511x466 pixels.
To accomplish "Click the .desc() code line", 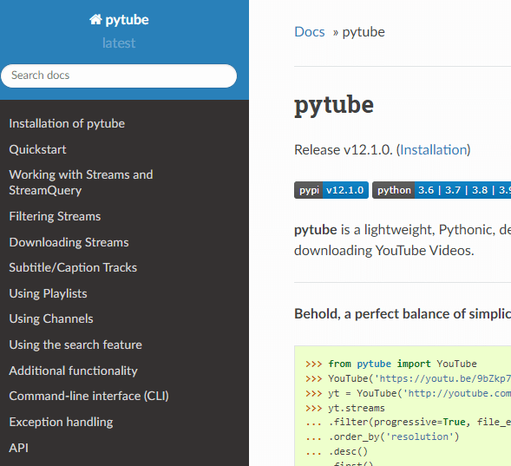I will [348, 451].
